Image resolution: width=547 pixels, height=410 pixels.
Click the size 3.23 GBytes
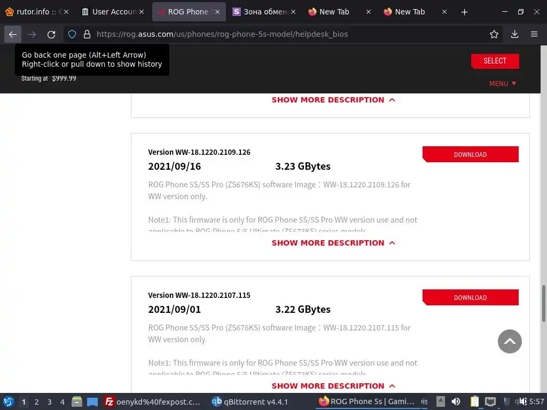[303, 167]
